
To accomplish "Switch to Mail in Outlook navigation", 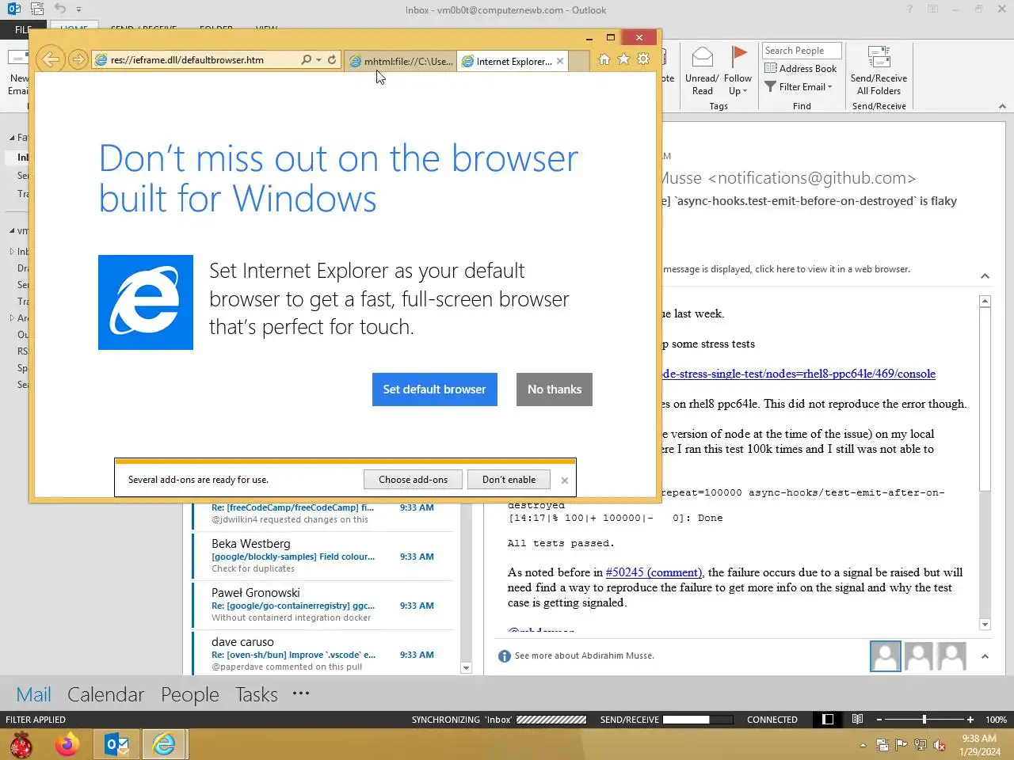I will pos(33,694).
